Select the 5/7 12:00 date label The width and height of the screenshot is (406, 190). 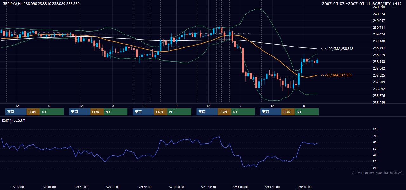[17, 187]
